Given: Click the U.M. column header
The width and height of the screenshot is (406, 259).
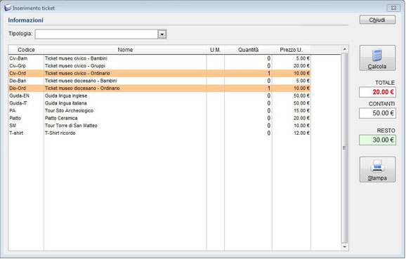Looking at the screenshot, I should (x=216, y=50).
